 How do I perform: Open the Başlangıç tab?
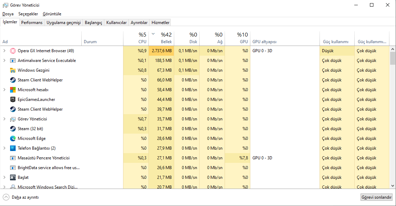click(94, 23)
